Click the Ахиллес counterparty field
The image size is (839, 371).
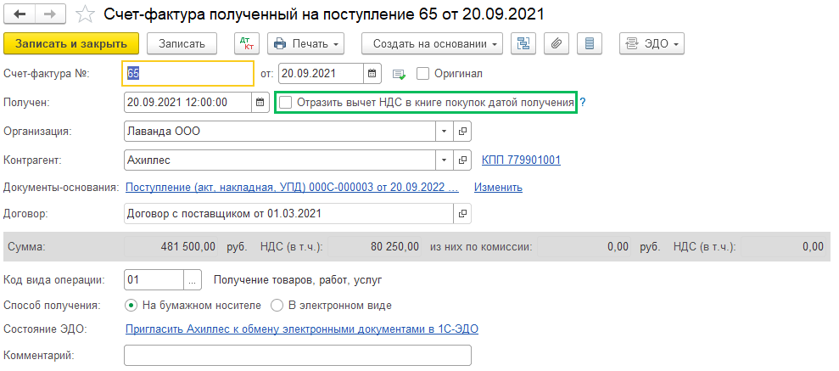[280, 160]
